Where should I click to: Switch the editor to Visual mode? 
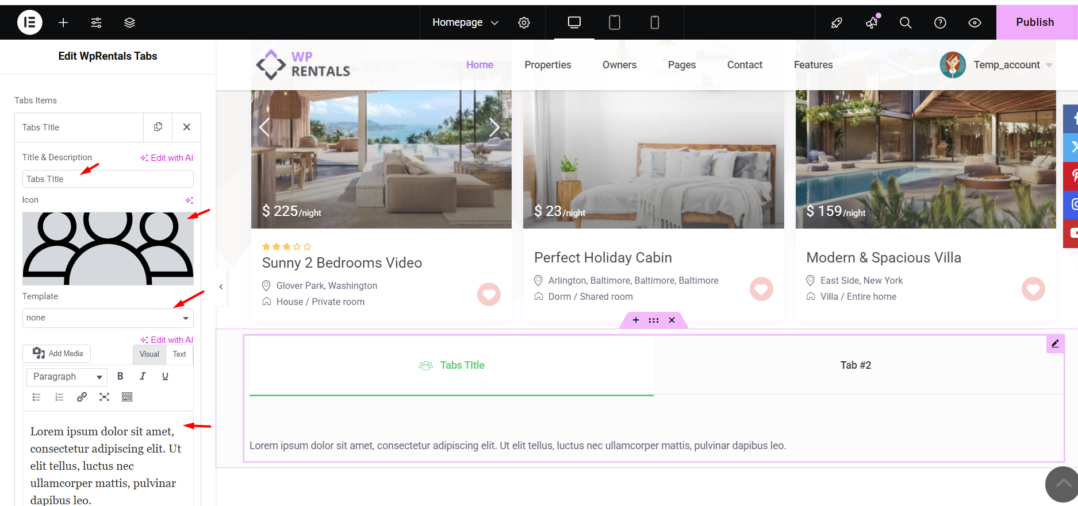(x=149, y=354)
